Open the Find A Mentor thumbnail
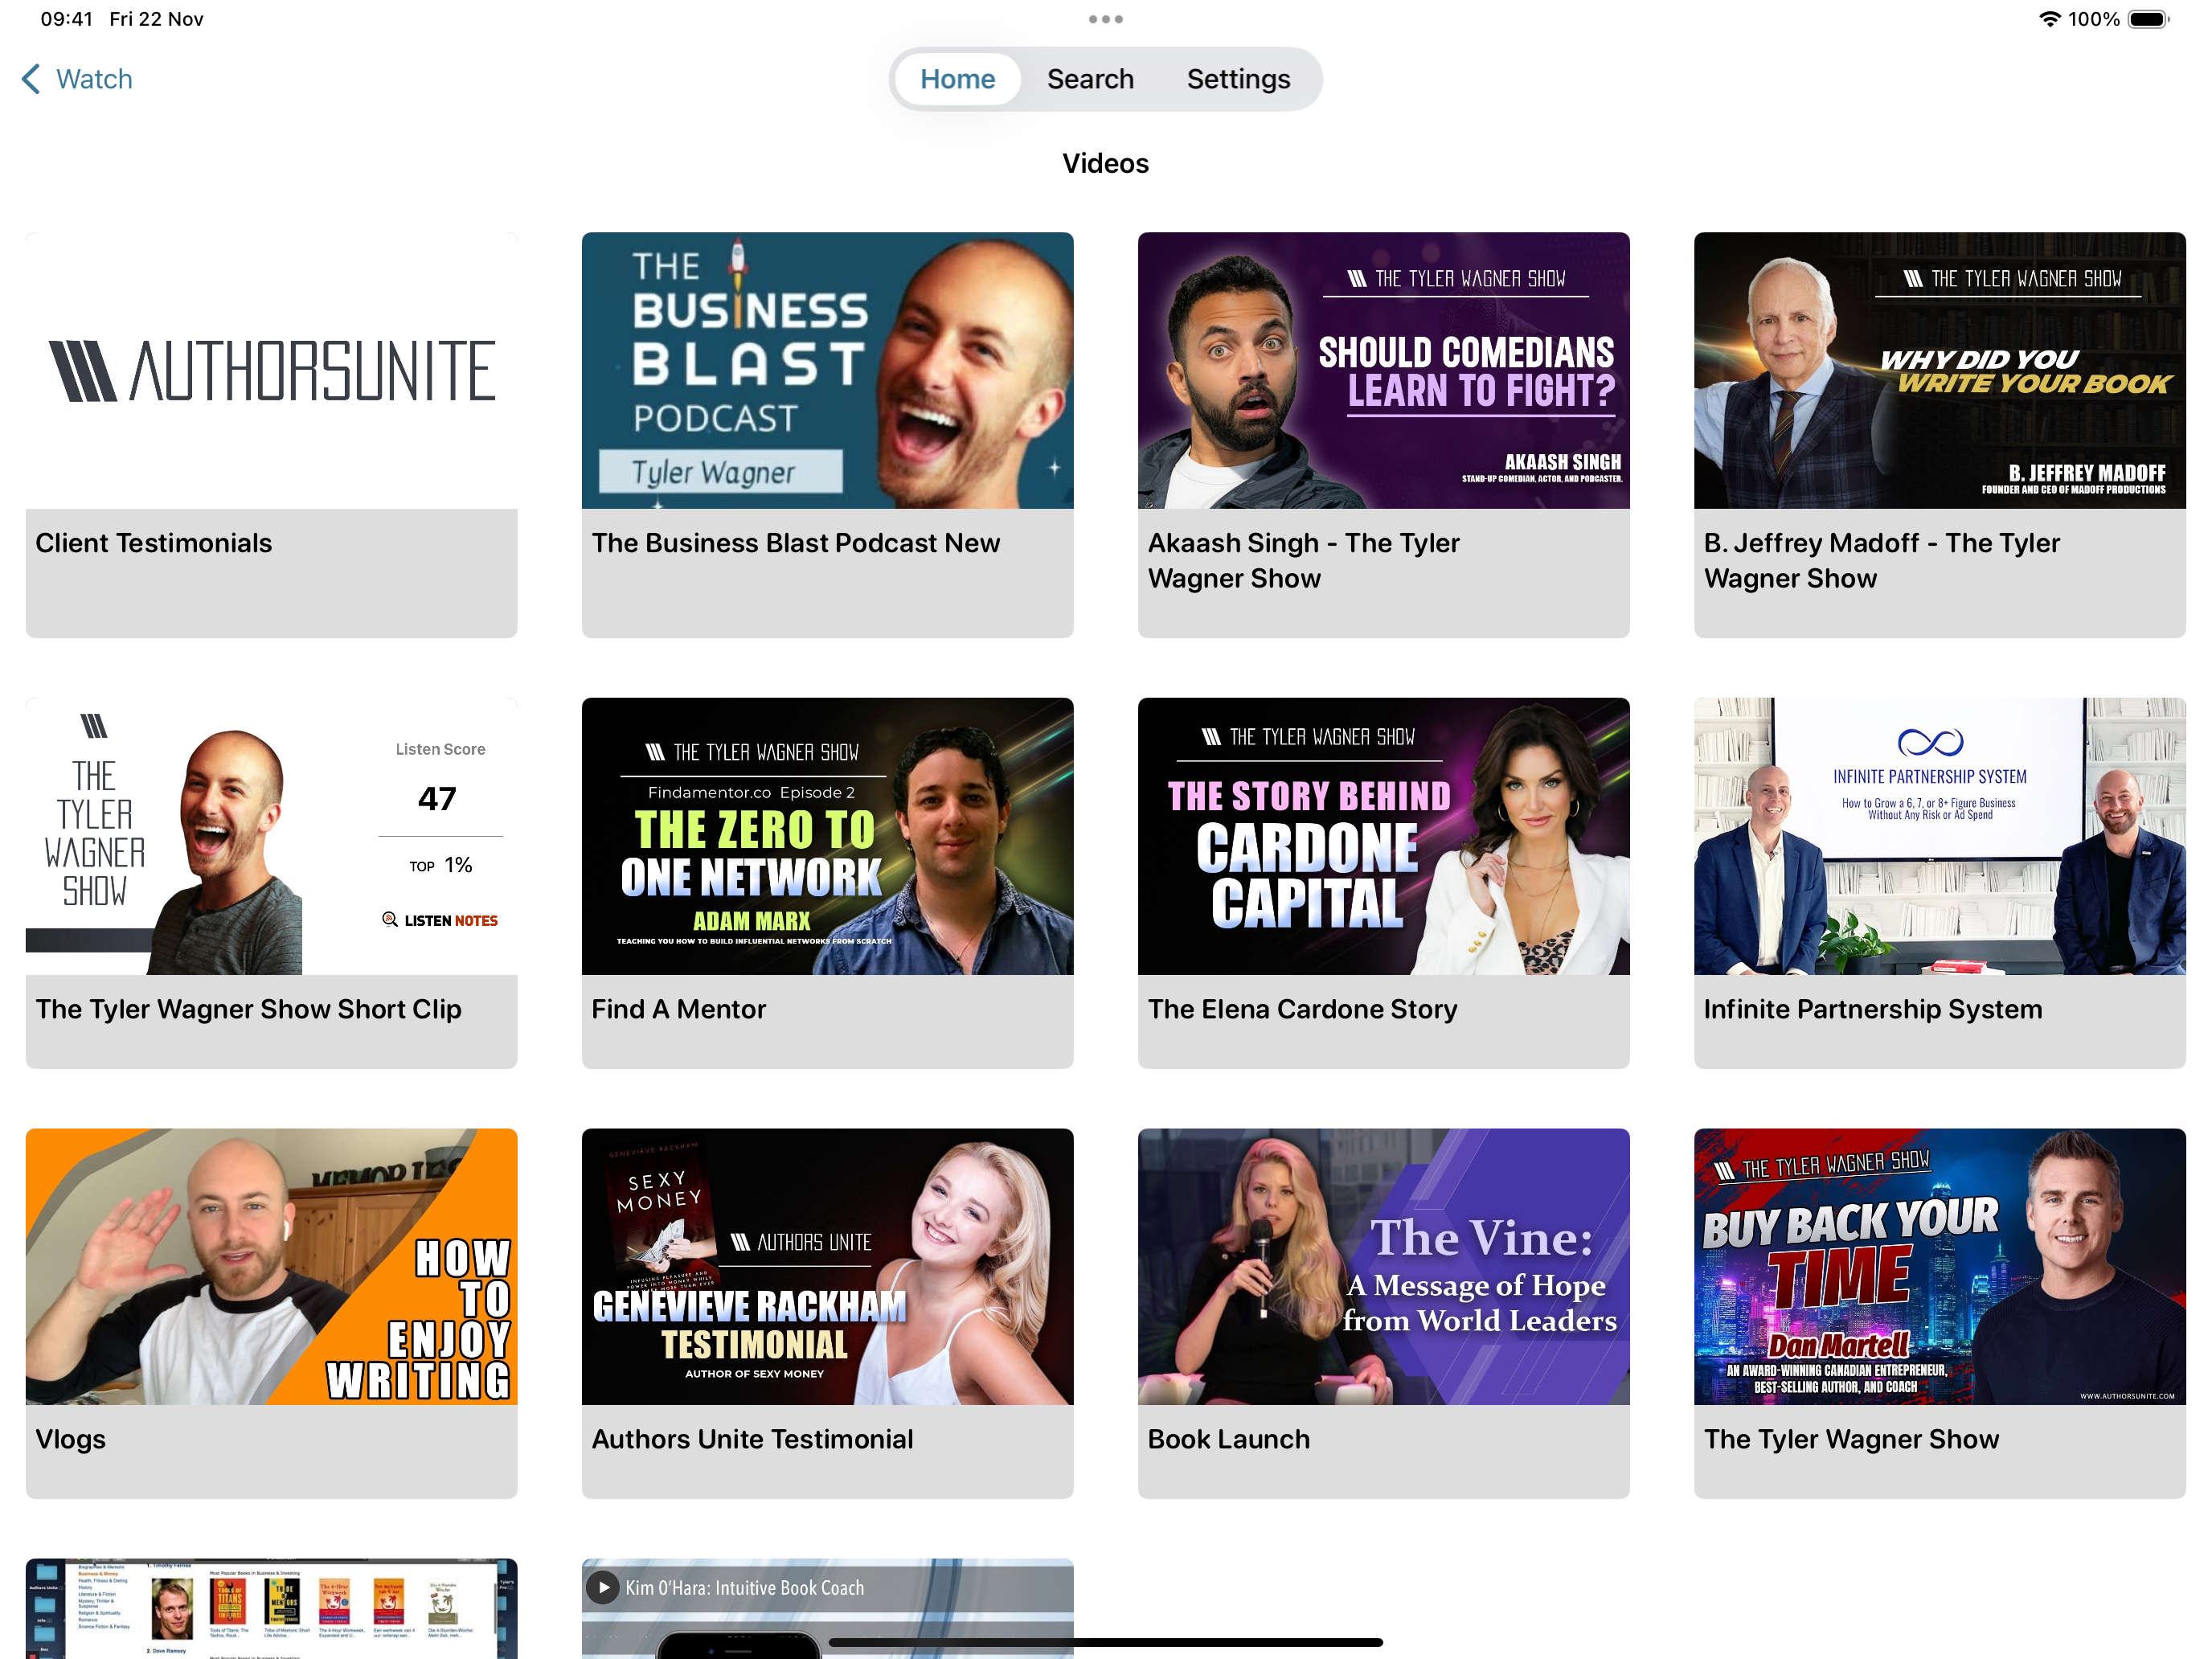Image resolution: width=2212 pixels, height=1659 pixels. (x=827, y=836)
